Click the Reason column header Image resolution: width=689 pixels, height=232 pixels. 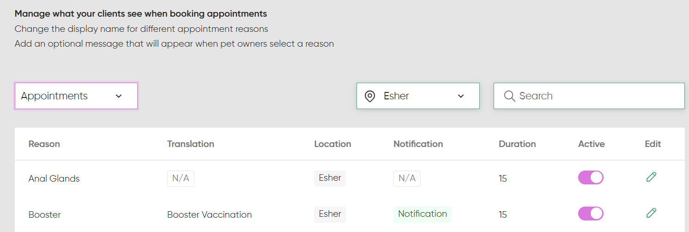(x=44, y=144)
